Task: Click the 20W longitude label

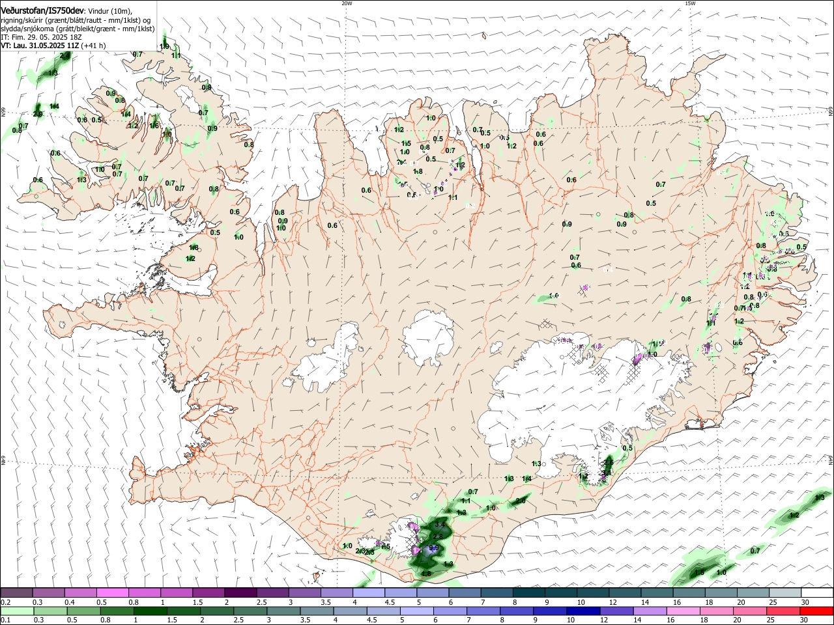Action: coord(347,3)
